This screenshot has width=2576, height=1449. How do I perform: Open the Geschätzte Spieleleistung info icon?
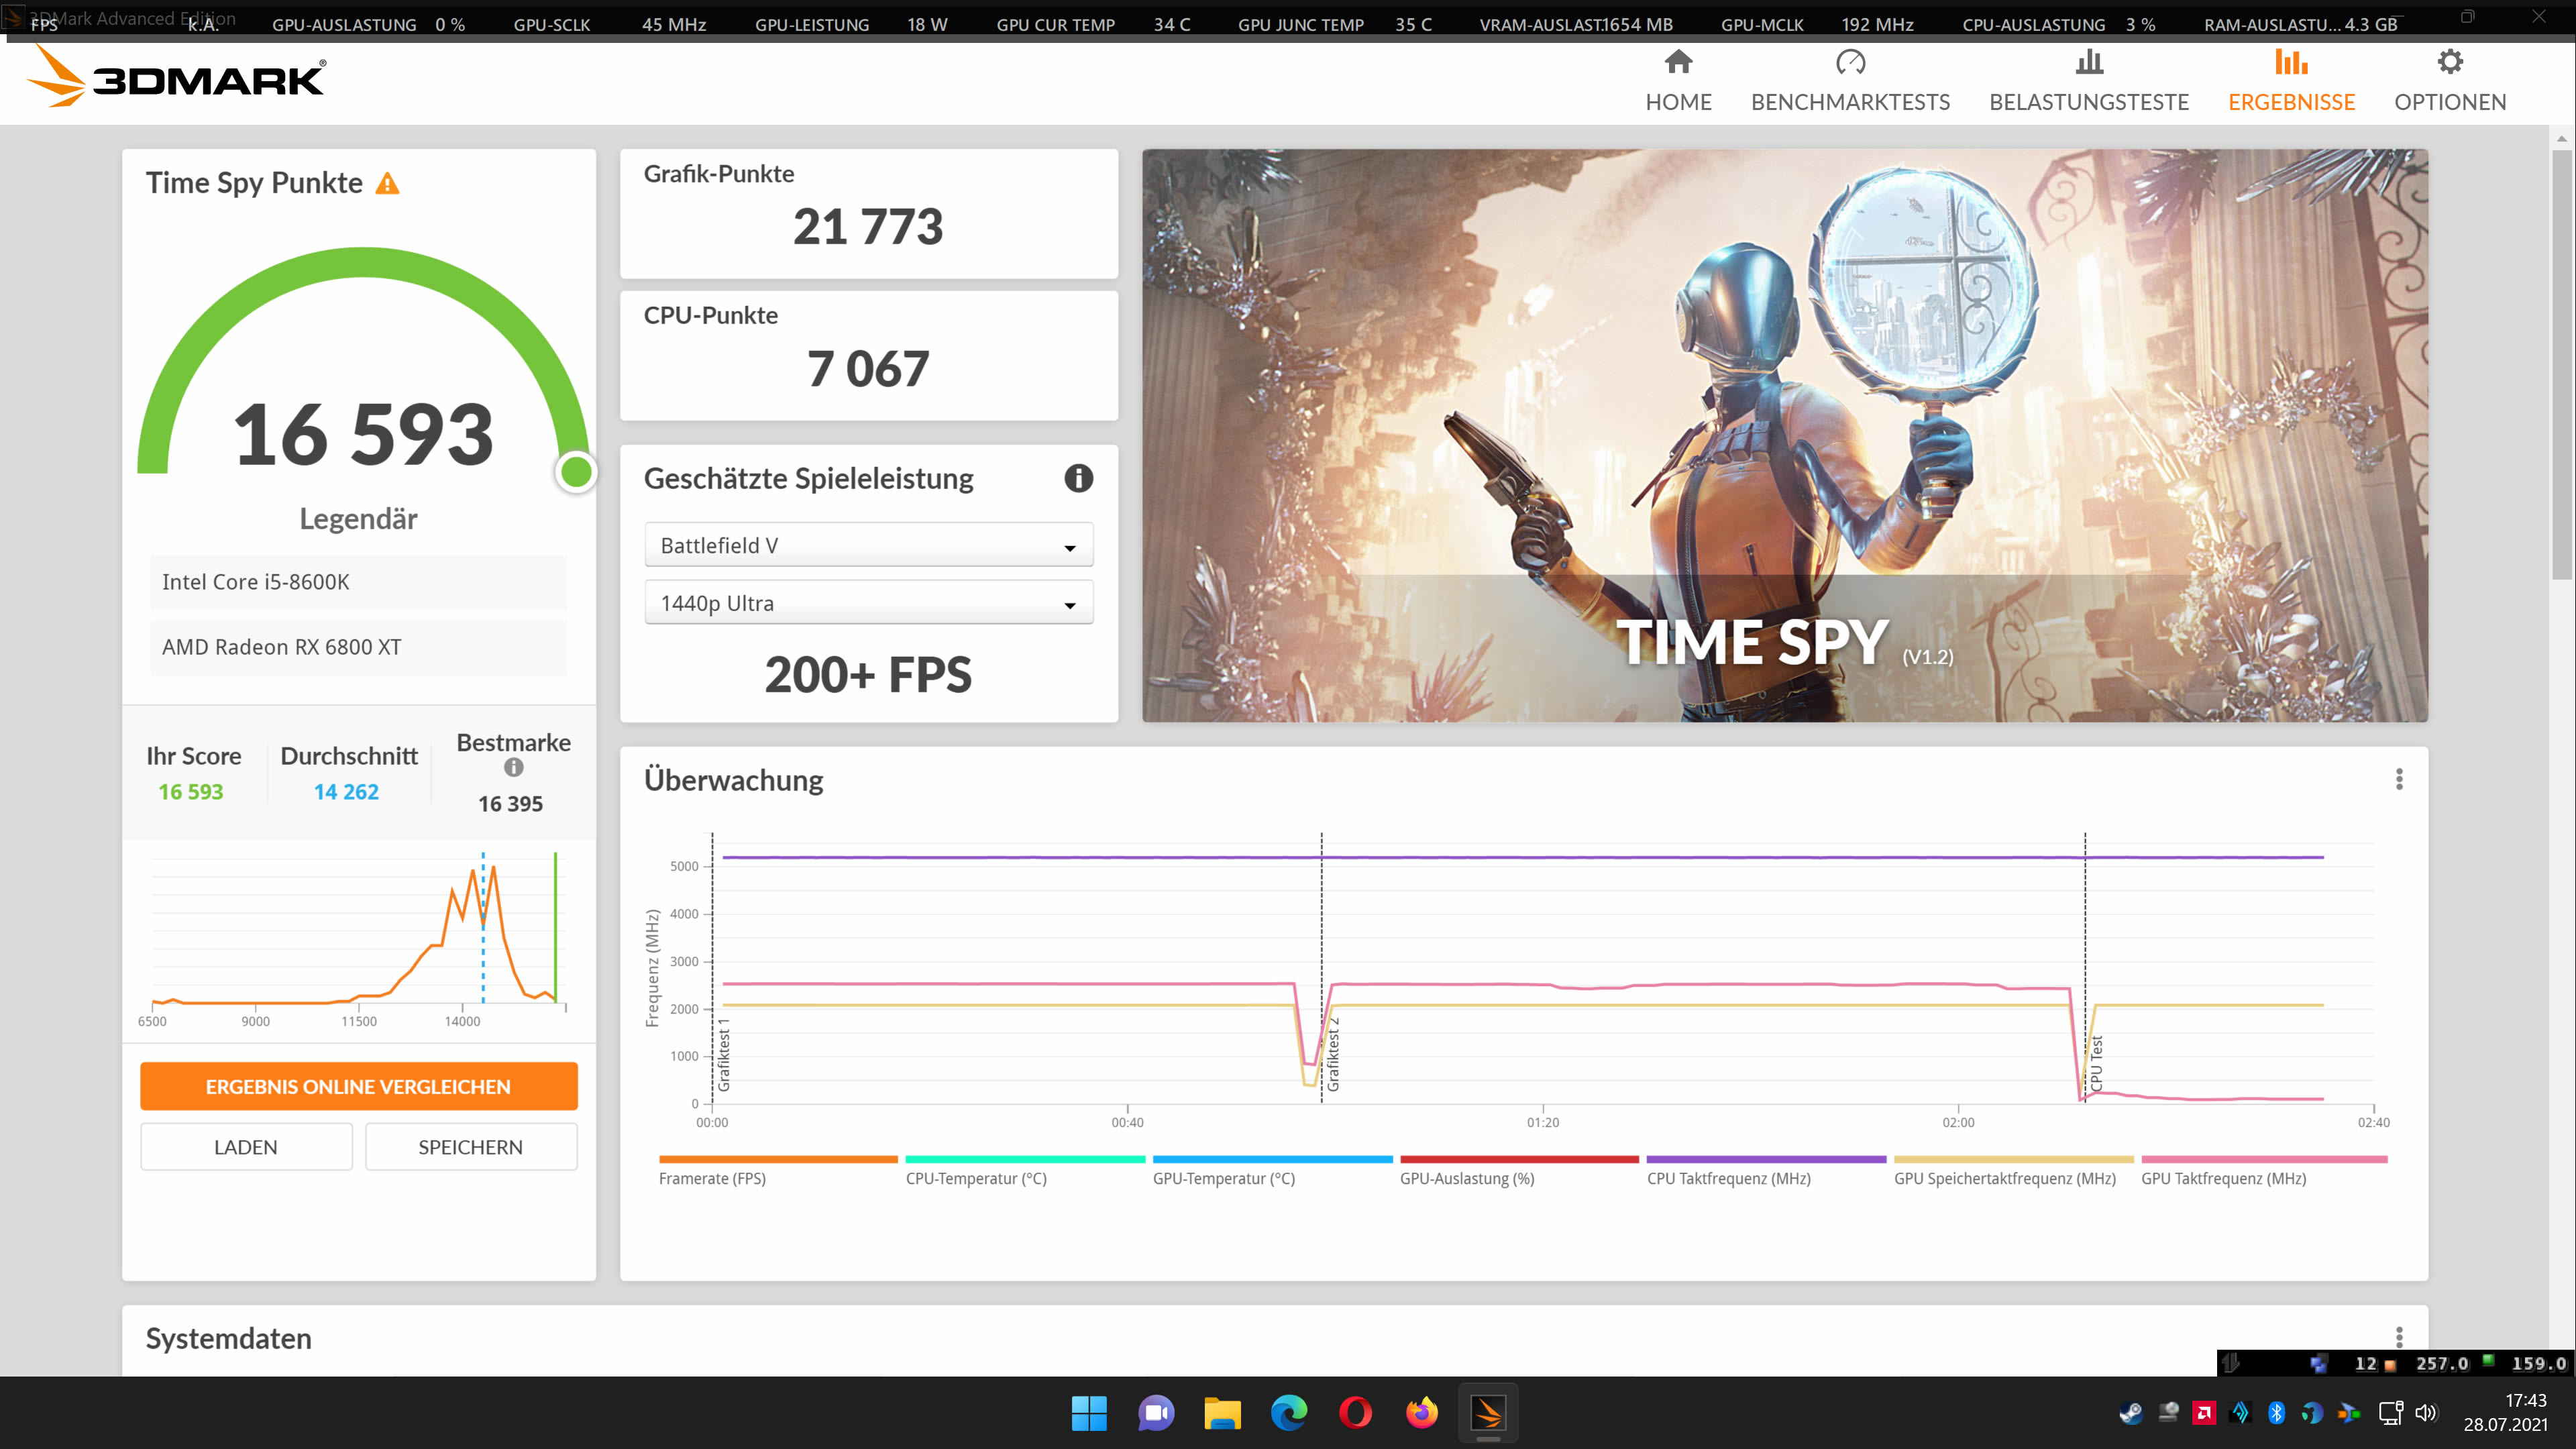click(x=1078, y=479)
